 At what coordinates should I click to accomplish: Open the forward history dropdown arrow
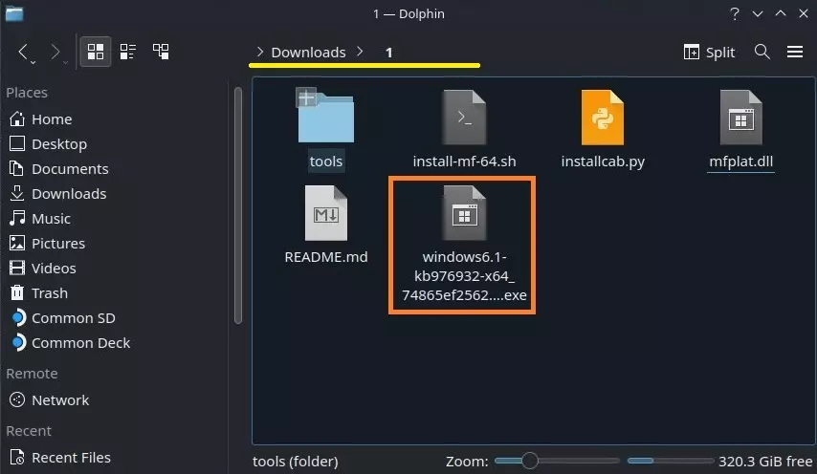pyautogui.click(x=65, y=62)
